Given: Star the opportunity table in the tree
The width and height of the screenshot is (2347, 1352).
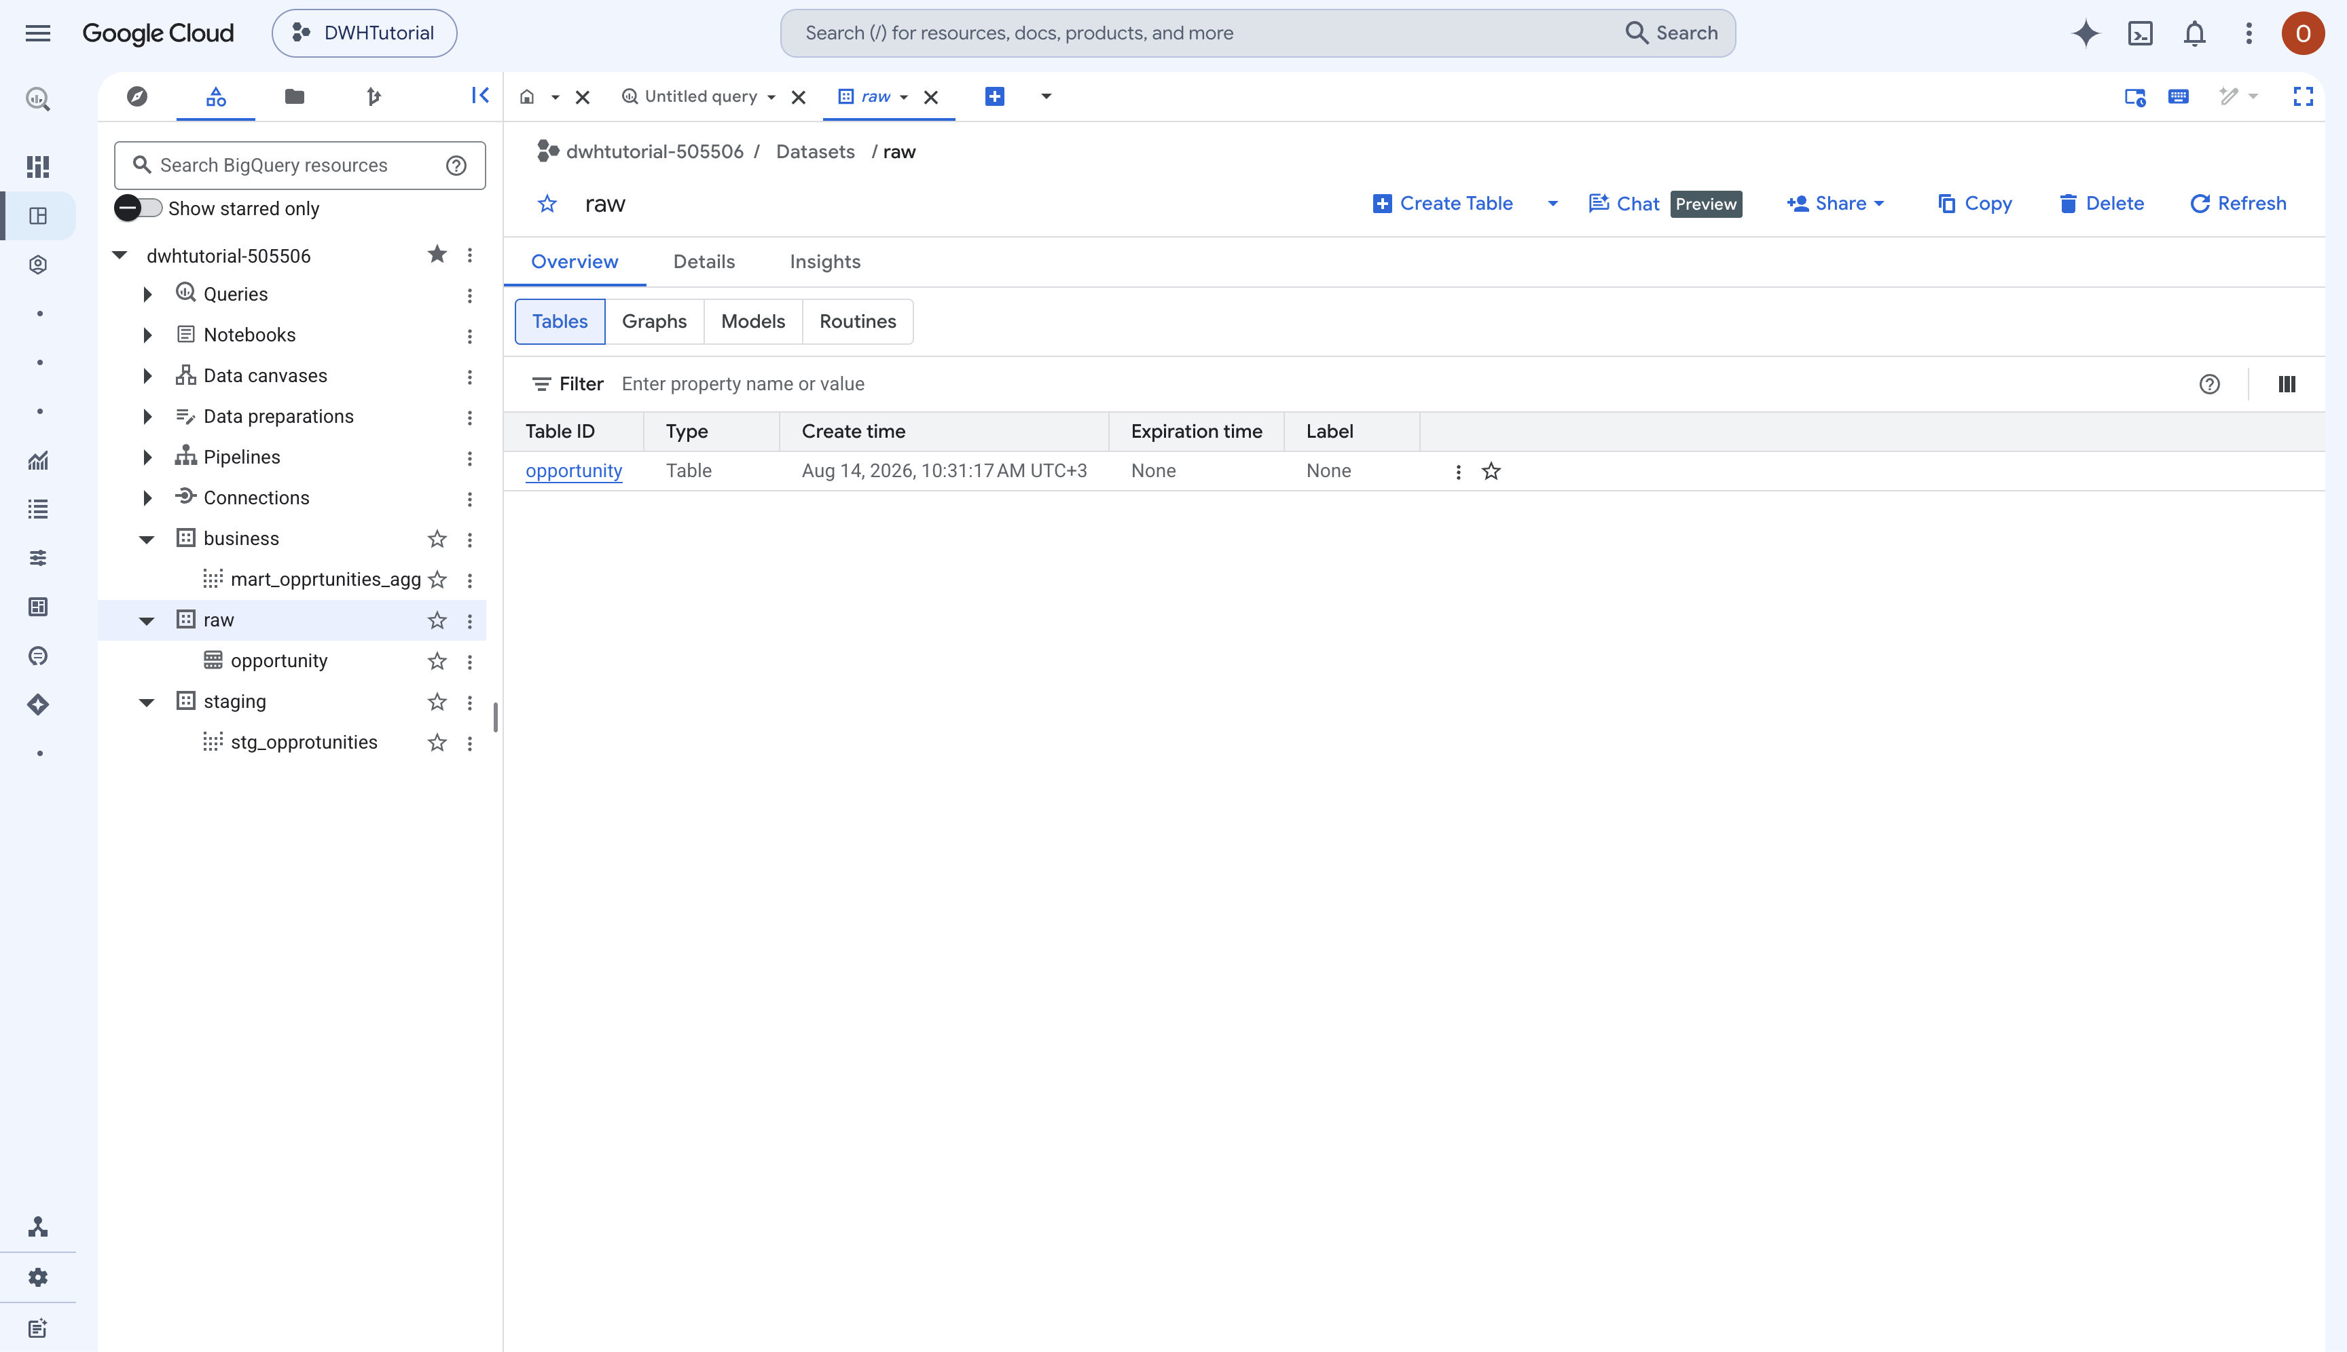Looking at the screenshot, I should [x=437, y=661].
